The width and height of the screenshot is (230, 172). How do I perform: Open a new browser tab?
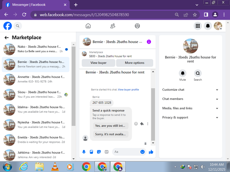[75, 5]
